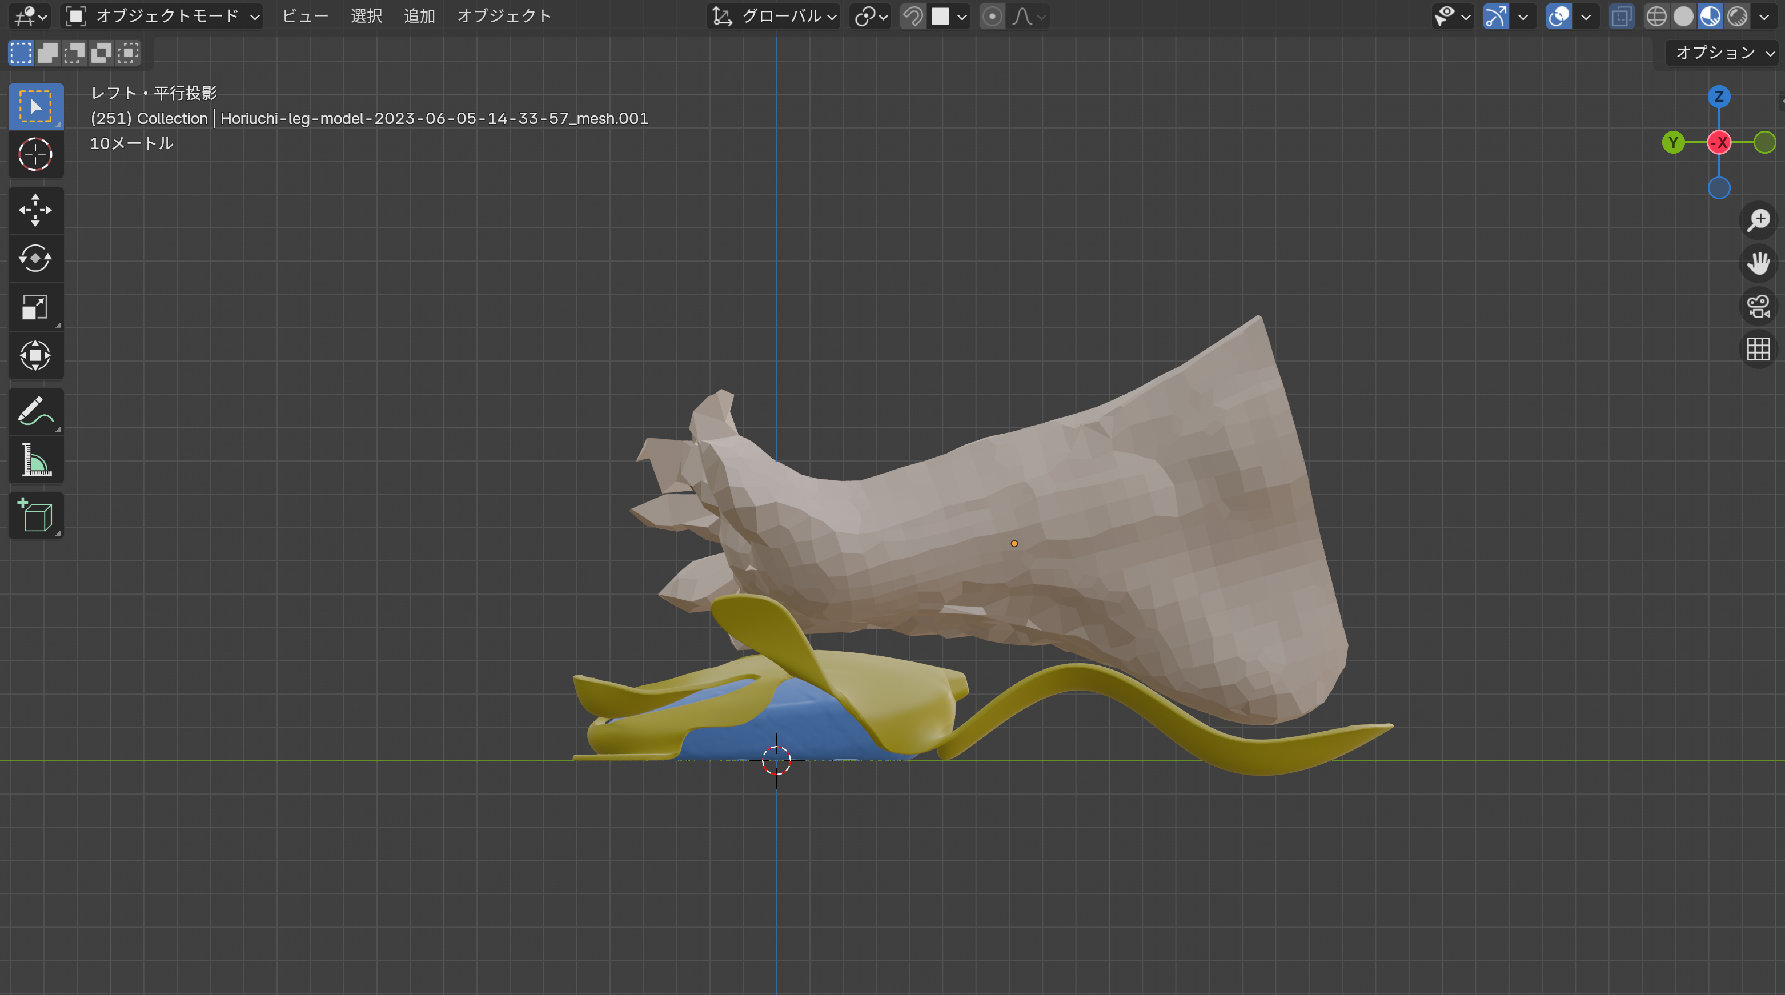Choose the invert-selection mode icon

pos(101,53)
